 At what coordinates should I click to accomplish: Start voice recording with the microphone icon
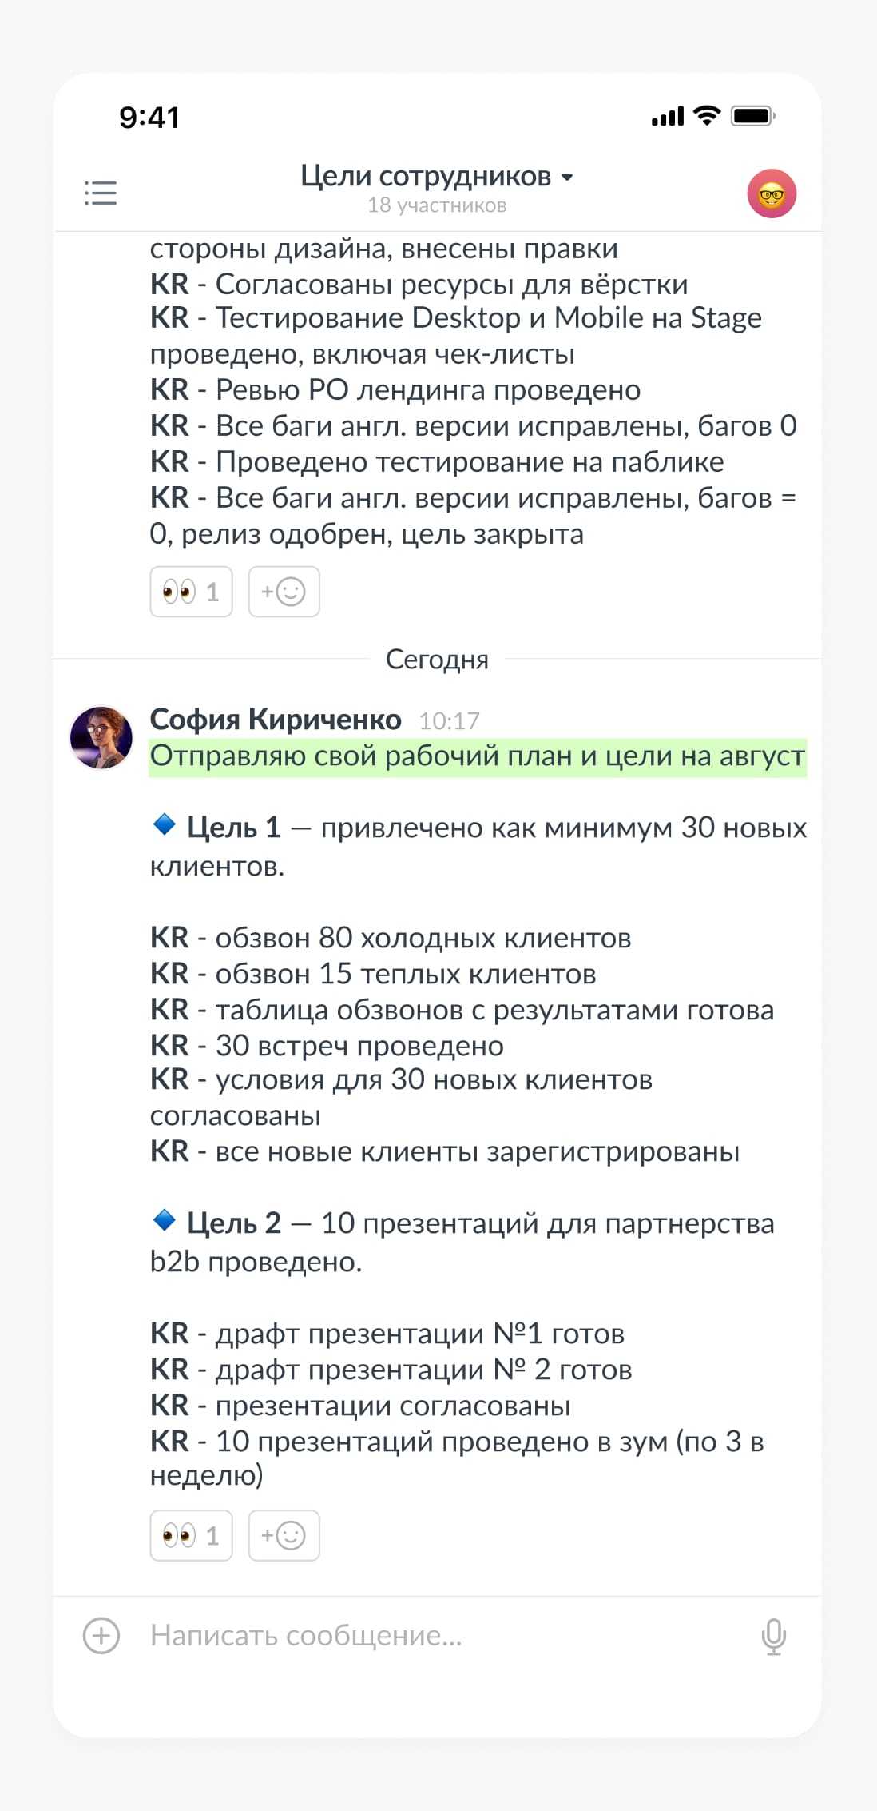coord(773,1636)
